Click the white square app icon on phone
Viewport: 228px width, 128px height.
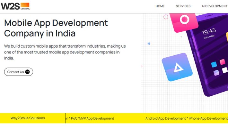pos(225,70)
